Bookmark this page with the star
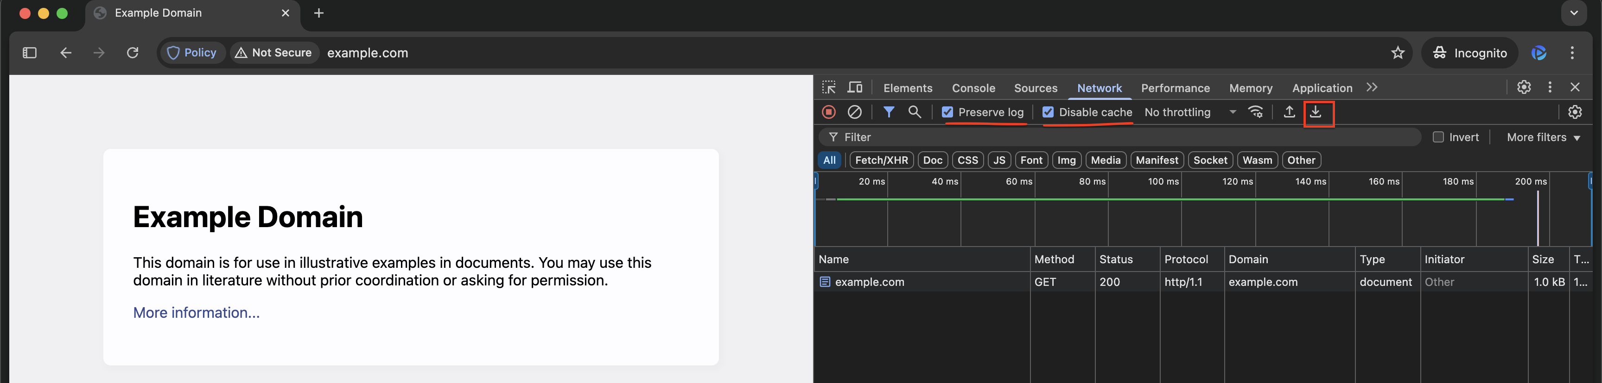 [1398, 53]
